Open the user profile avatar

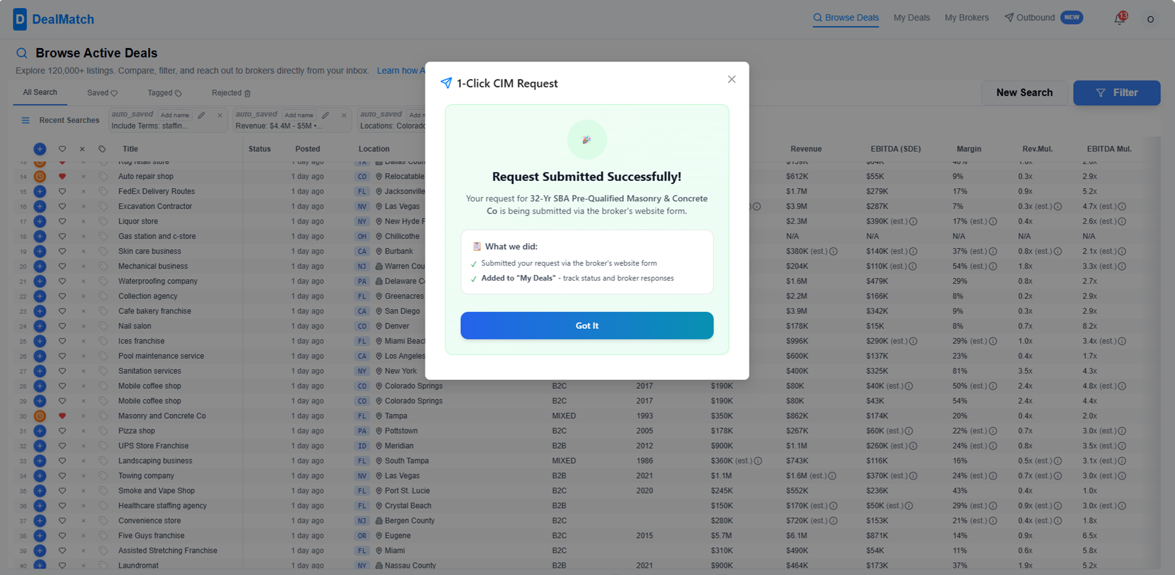[1150, 19]
